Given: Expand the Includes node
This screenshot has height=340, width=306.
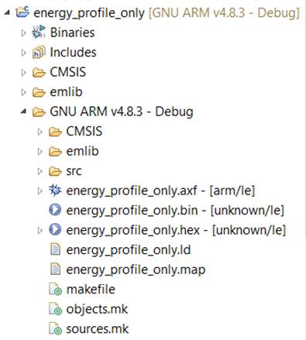Looking at the screenshot, I should (23, 53).
